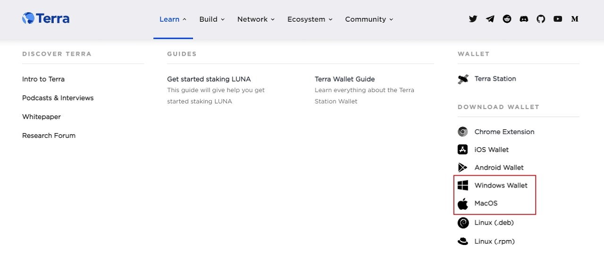Image resolution: width=604 pixels, height=261 pixels.
Task: Click the chevron next to Build
Action: tap(223, 19)
